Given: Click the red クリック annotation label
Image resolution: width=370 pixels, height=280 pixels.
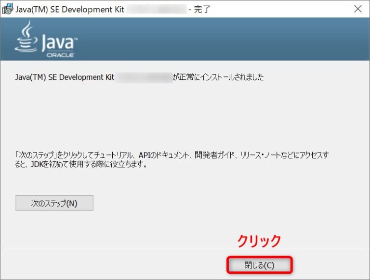Looking at the screenshot, I should click(259, 241).
